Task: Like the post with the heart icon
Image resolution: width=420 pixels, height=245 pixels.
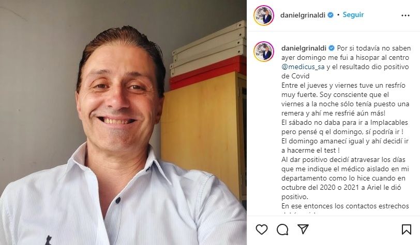Action: pos(261,230)
